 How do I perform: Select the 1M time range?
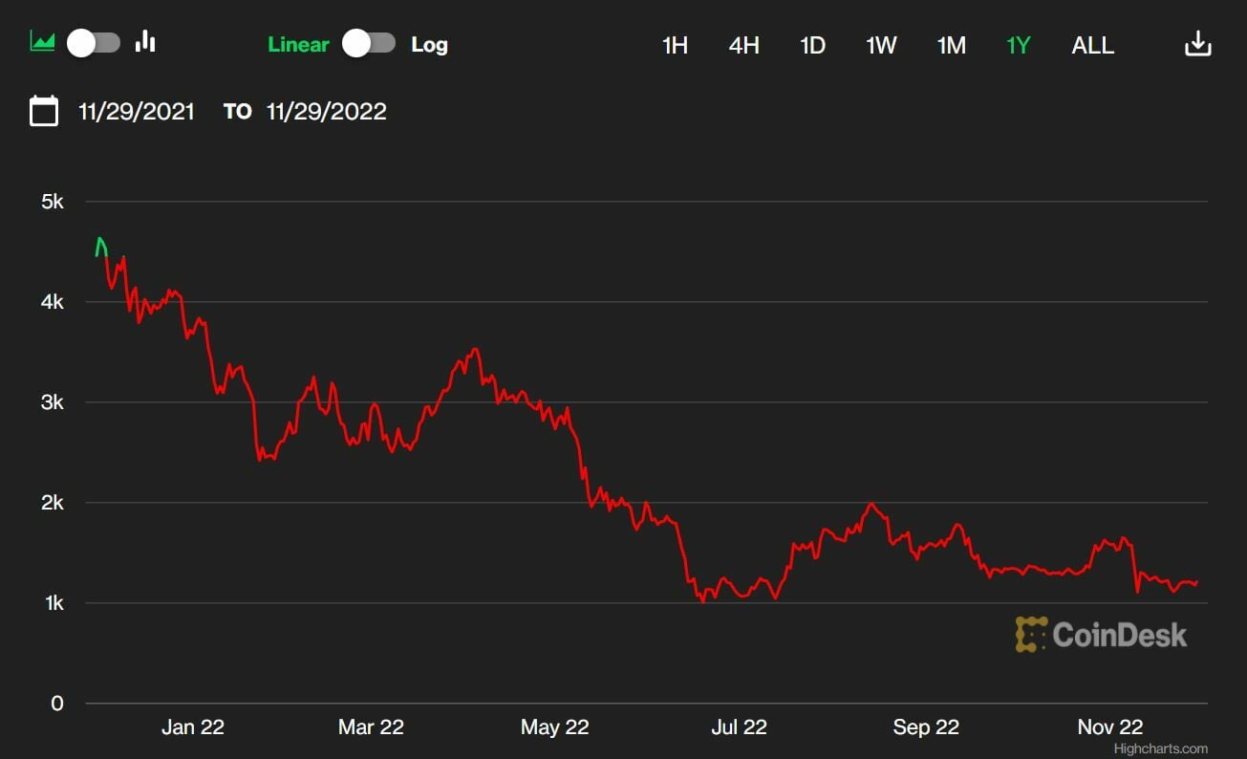click(951, 46)
